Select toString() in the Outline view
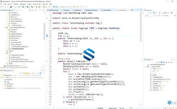Image resolution: width=177 pixels, height=109 pixels. (155, 90)
